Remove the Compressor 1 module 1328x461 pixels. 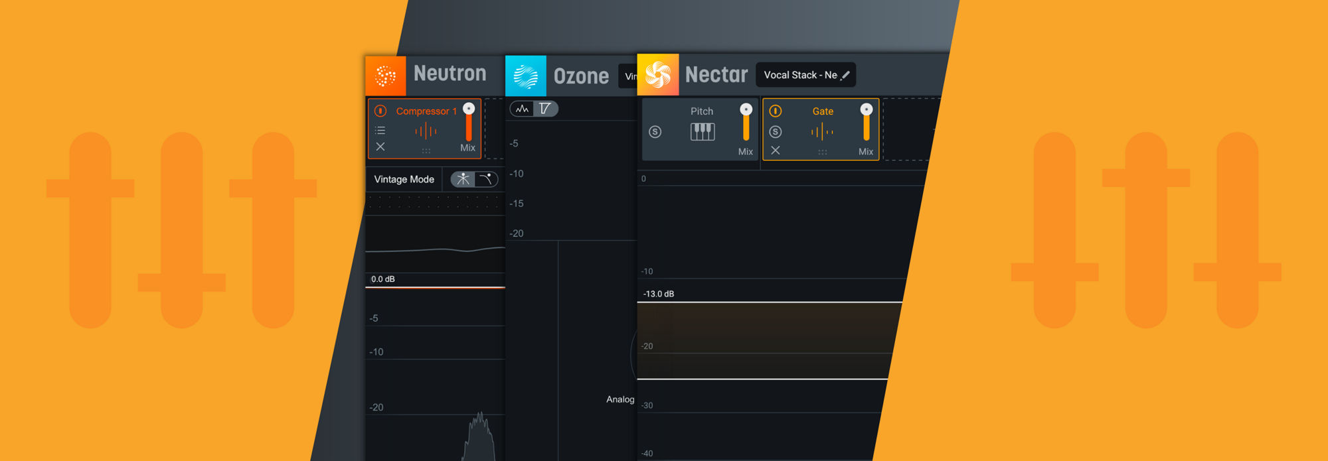[380, 147]
